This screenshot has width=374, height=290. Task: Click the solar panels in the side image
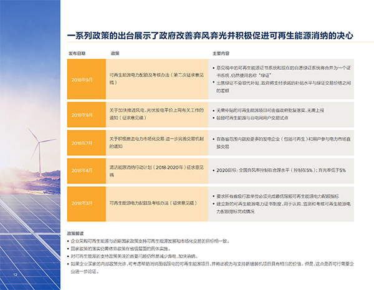click(30, 241)
